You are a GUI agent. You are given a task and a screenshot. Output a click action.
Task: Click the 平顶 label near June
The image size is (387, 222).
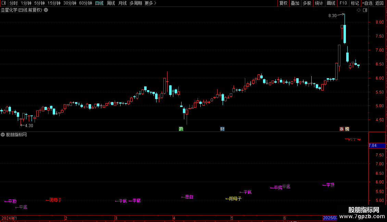[x=328, y=185]
